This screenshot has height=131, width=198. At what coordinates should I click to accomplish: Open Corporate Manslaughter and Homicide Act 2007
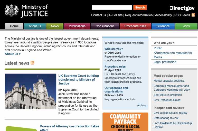172,88
